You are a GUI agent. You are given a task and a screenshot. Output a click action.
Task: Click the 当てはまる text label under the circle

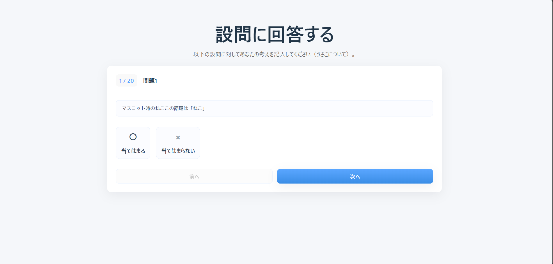pos(133,151)
